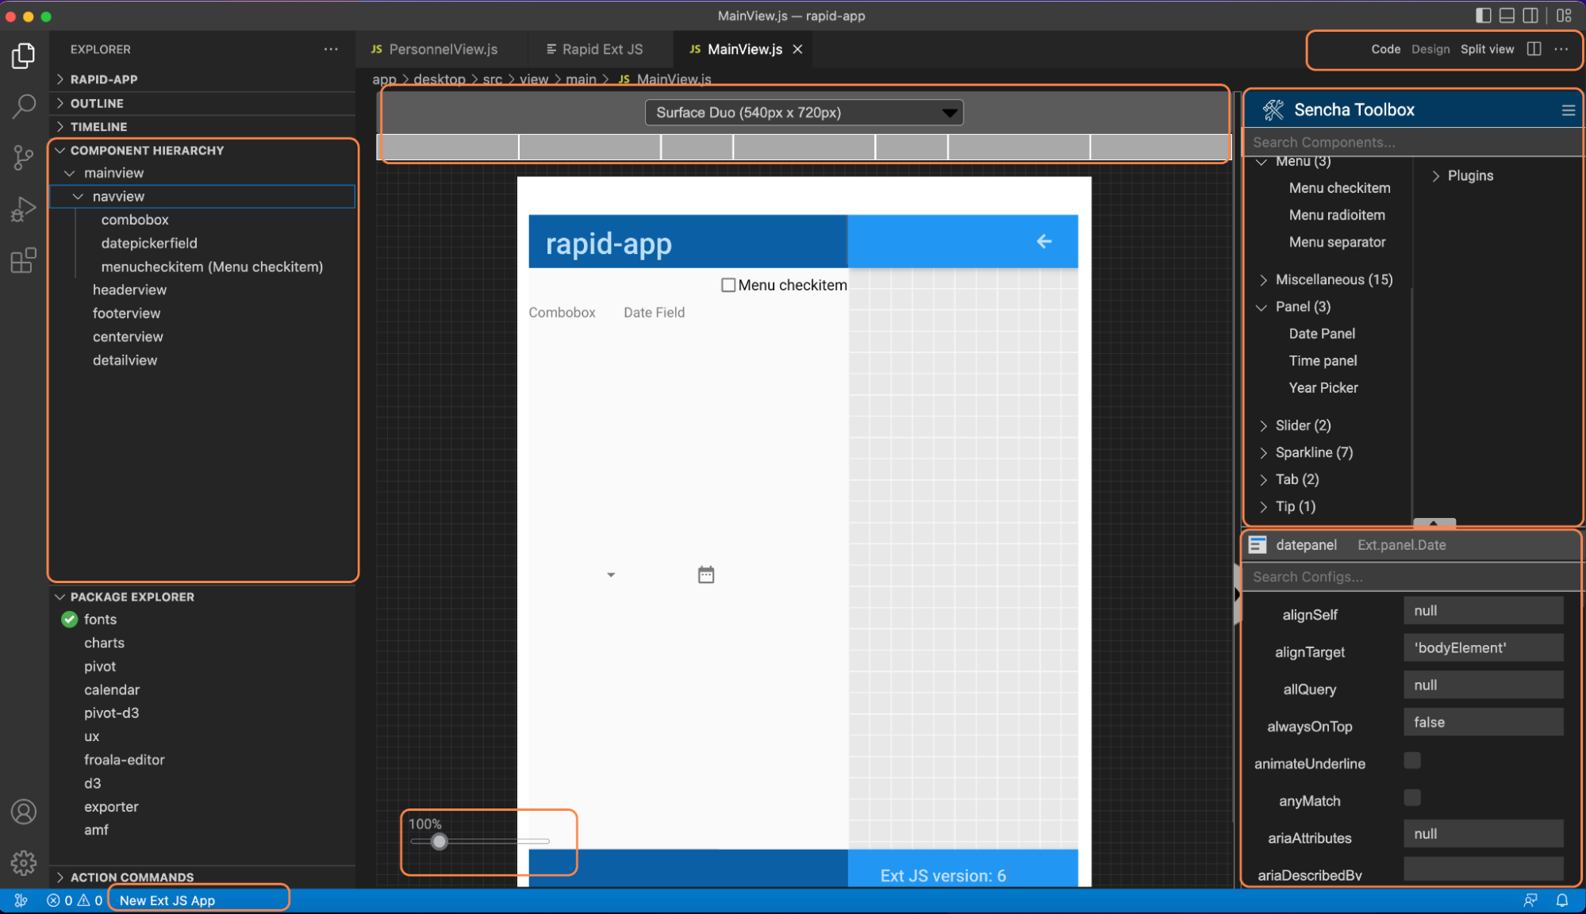
Task: Click the remote window icon in status bar
Action: [21, 901]
